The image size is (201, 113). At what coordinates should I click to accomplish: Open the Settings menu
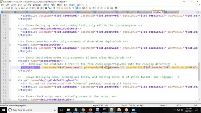46,5
